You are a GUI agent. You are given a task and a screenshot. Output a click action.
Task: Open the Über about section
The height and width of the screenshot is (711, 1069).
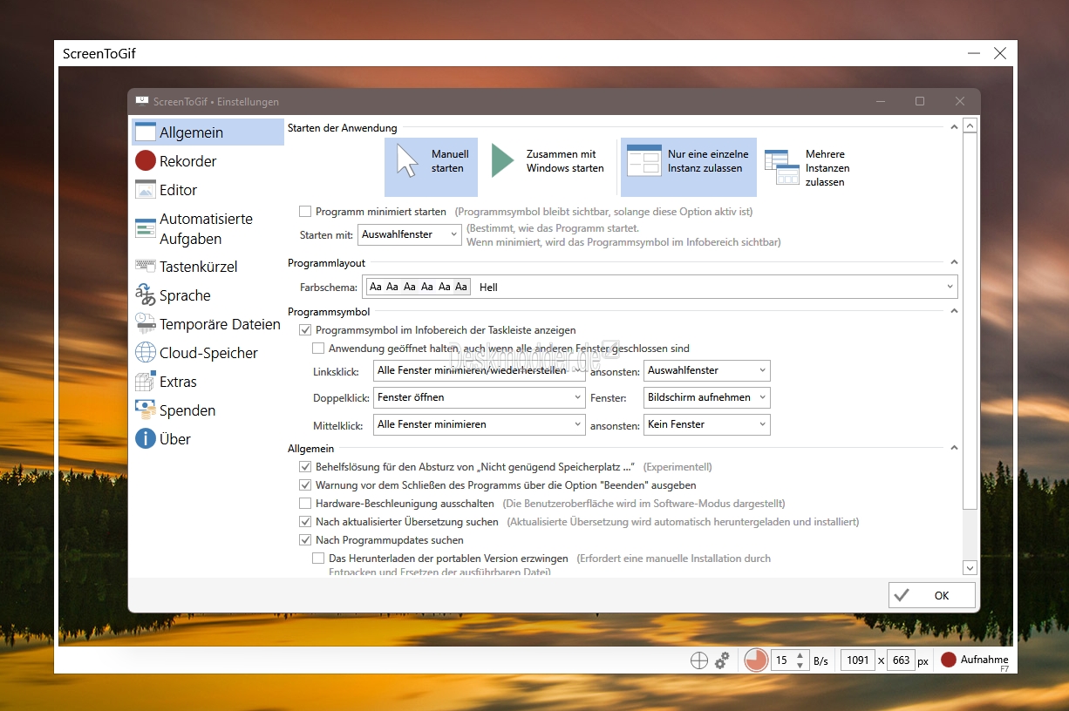pyautogui.click(x=208, y=439)
